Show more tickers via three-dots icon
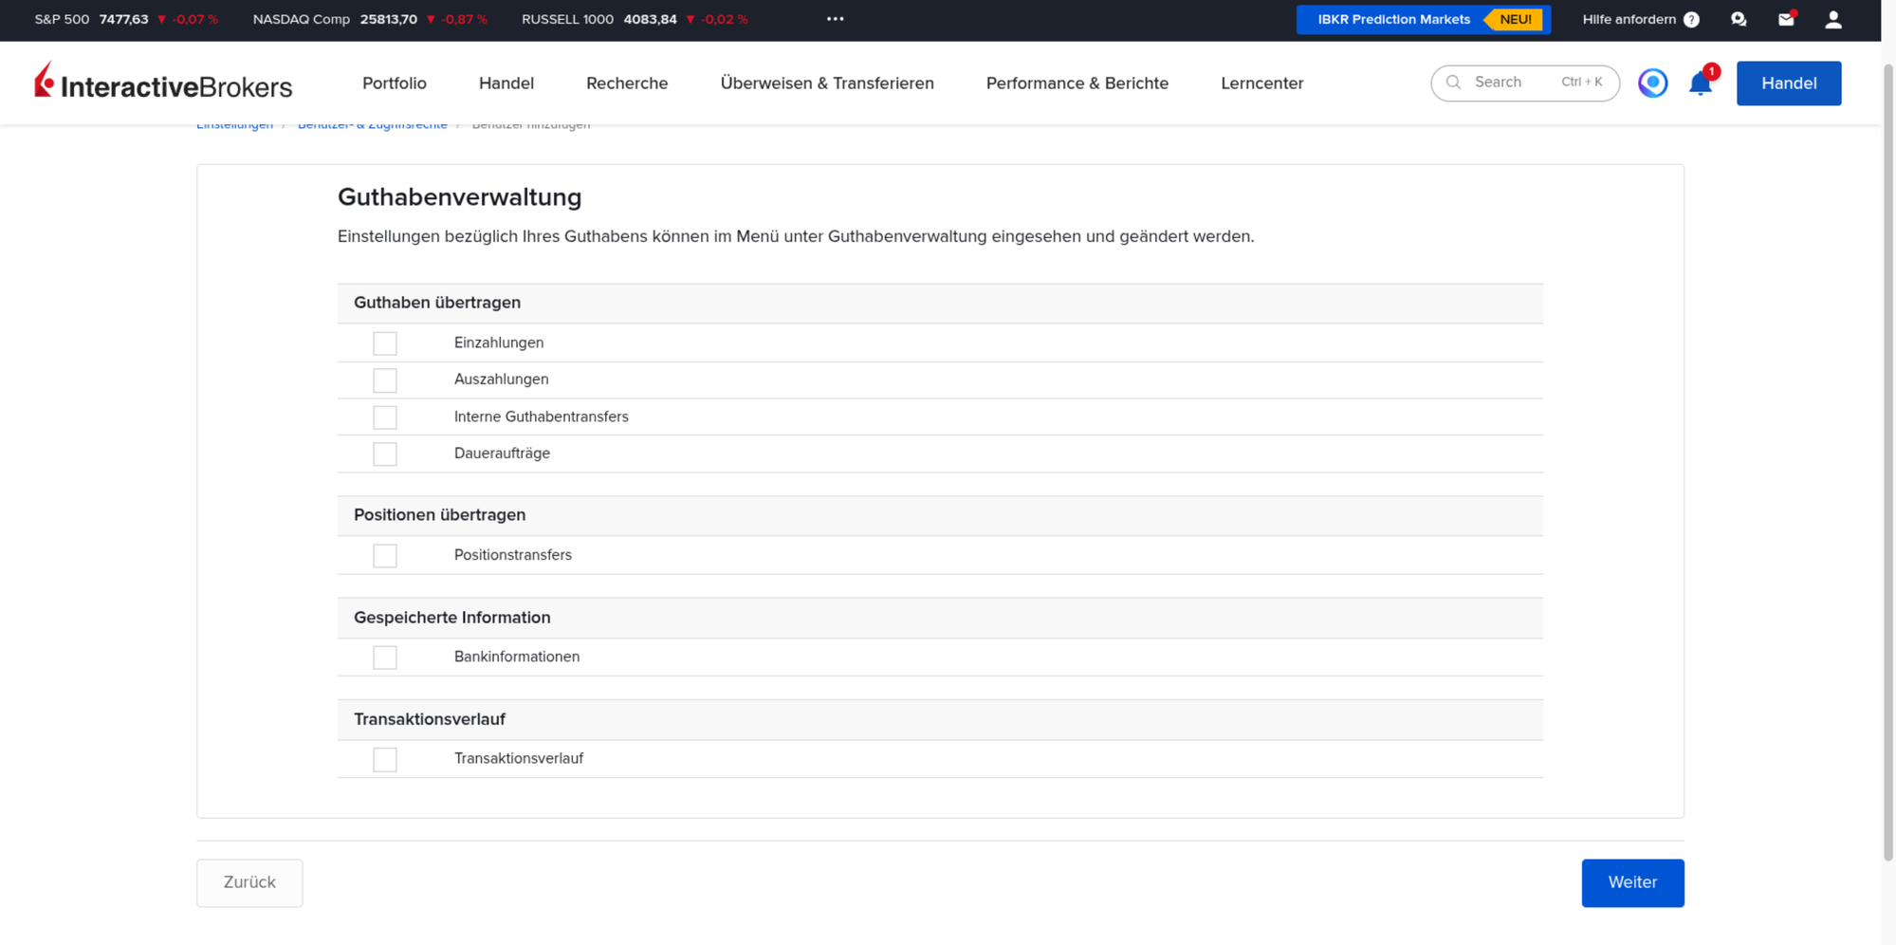The width and height of the screenshot is (1896, 945). pos(835,19)
